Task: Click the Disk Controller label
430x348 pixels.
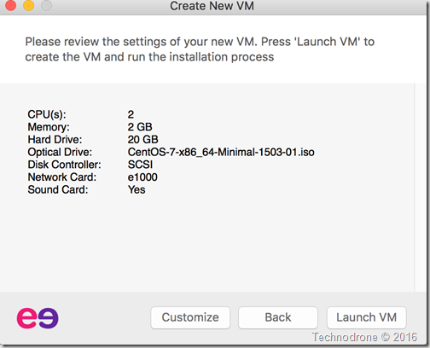Action: click(x=64, y=165)
